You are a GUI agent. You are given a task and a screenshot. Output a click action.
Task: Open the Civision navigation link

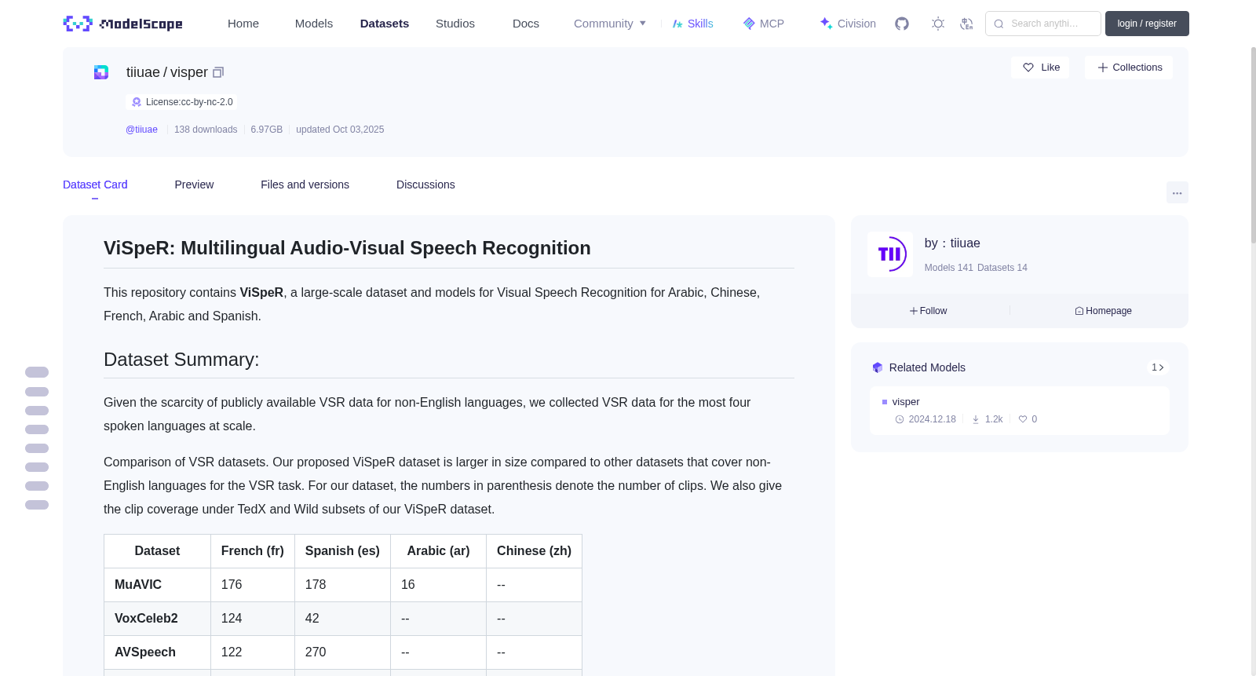(848, 24)
